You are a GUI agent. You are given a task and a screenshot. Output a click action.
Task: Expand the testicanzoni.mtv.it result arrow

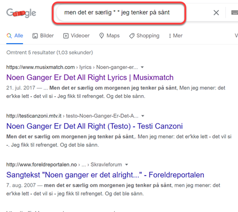tap(143, 116)
